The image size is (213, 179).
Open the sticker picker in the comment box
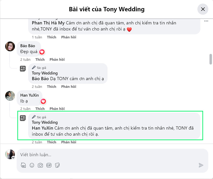tap(57, 165)
